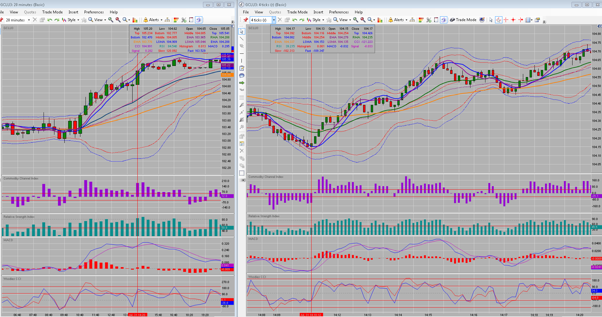The height and width of the screenshot is (317, 602).
Task: Click the red -64.9 Woodies CCI tag
Action: click(x=596, y=298)
